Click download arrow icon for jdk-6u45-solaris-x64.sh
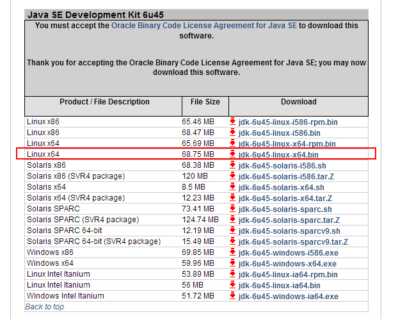This screenshot has width=414, height=319. (x=232, y=187)
